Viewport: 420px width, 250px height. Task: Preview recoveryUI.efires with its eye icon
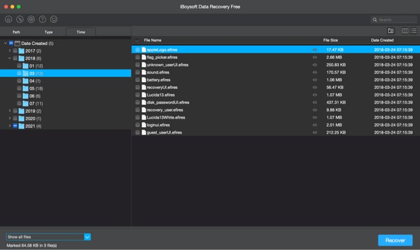click(x=315, y=88)
